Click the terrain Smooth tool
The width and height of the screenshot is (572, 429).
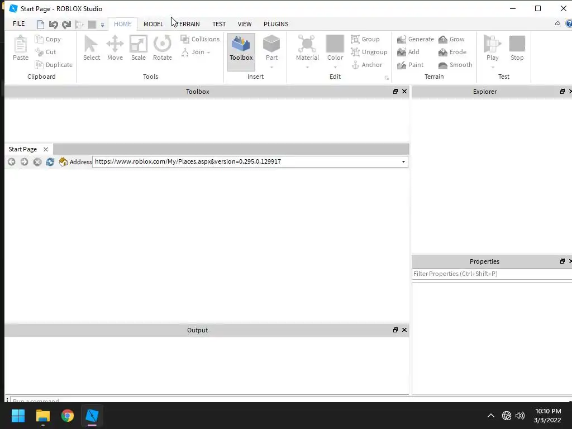(x=455, y=65)
